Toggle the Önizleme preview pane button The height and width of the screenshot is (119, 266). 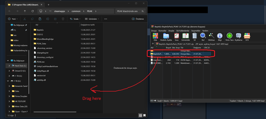coord(138,19)
